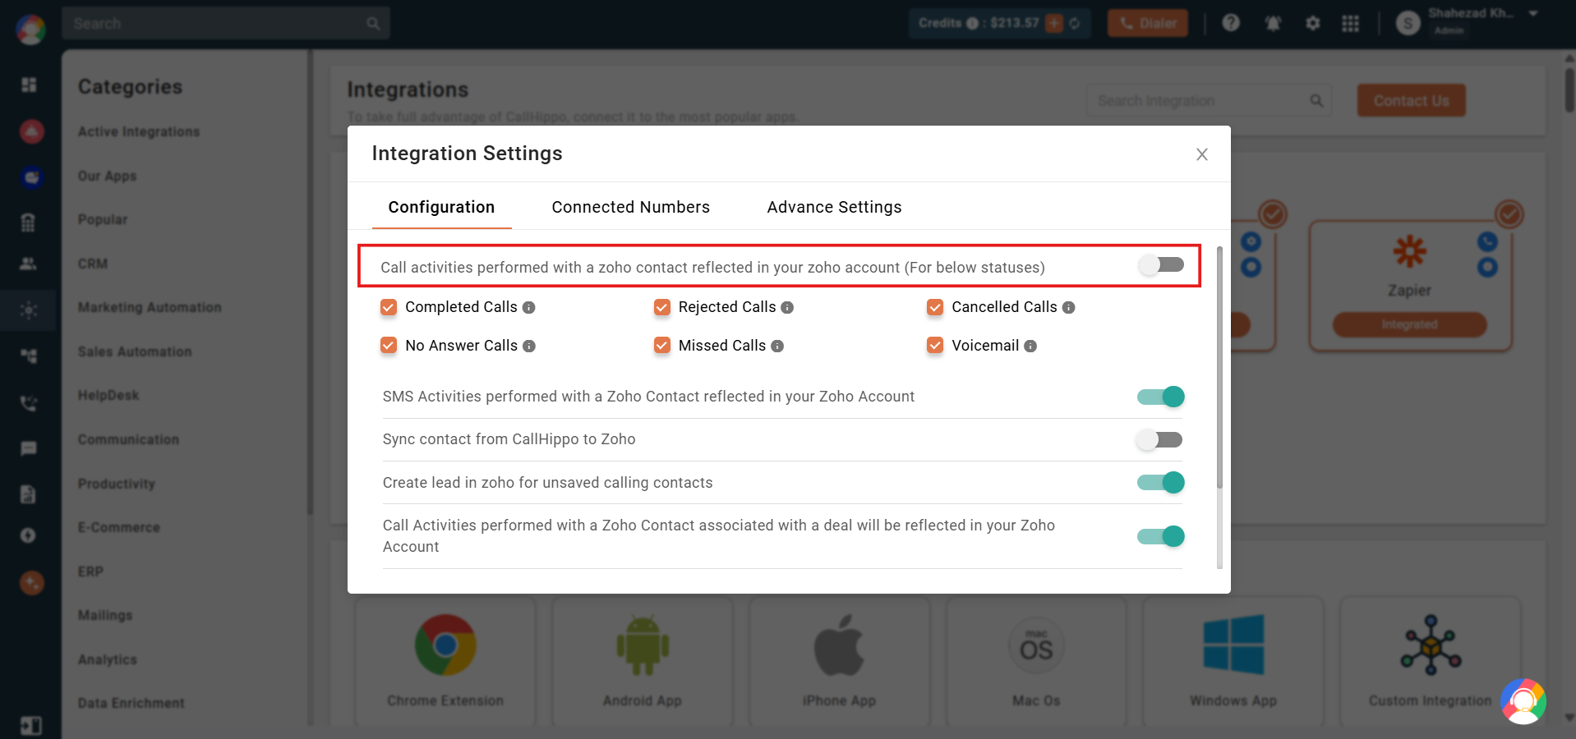Open the Chrome Extension app card

click(445, 661)
